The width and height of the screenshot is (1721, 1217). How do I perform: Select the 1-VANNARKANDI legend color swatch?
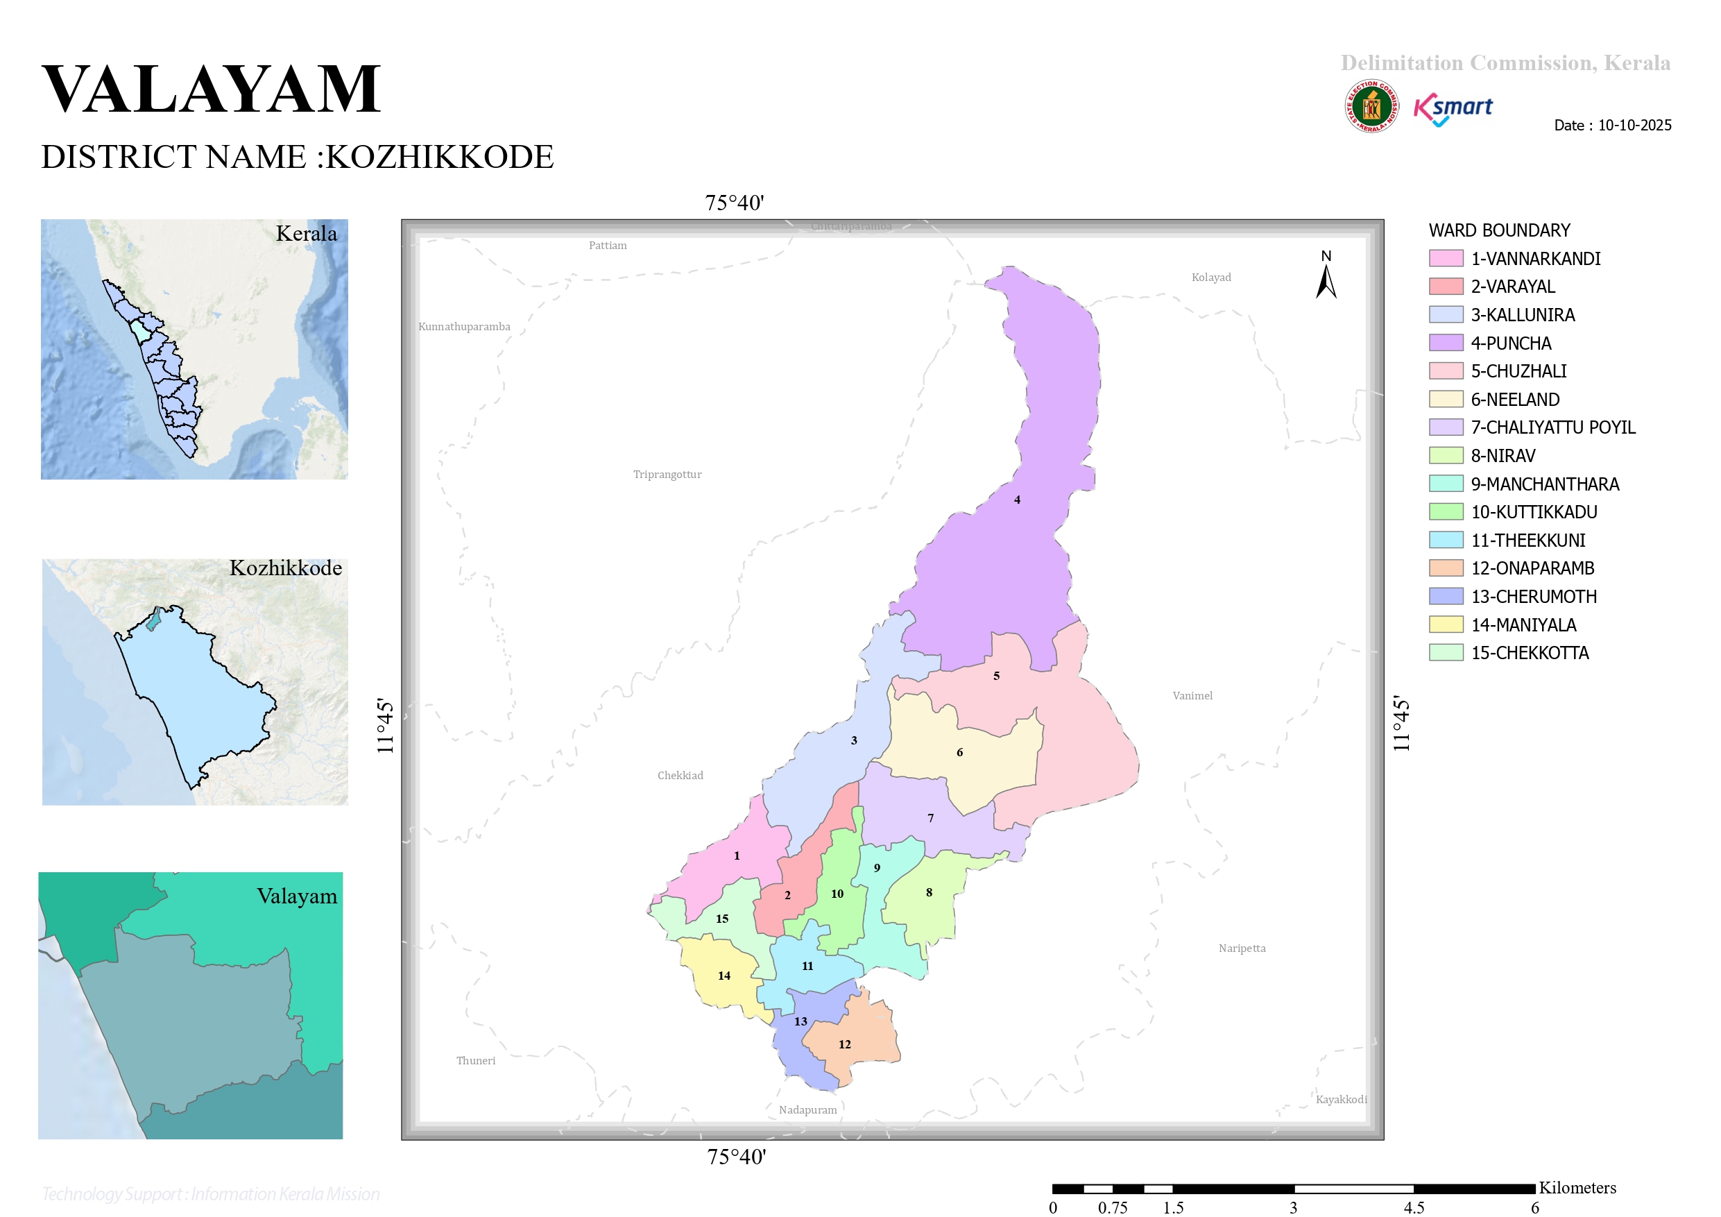(x=1446, y=259)
